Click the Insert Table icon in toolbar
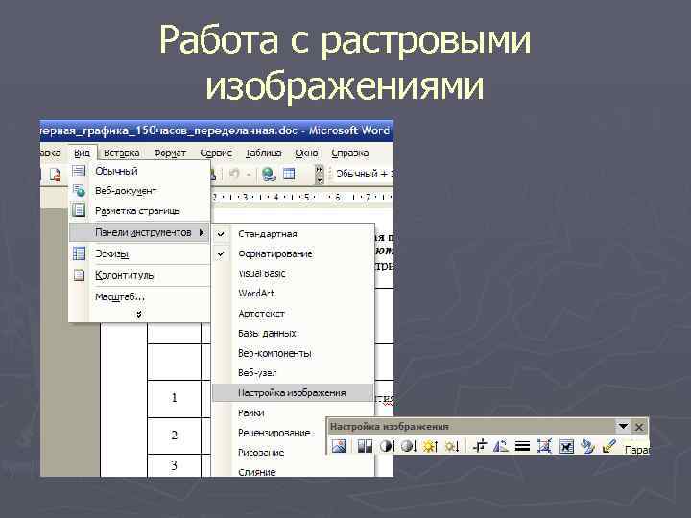691x518 pixels. [x=289, y=175]
